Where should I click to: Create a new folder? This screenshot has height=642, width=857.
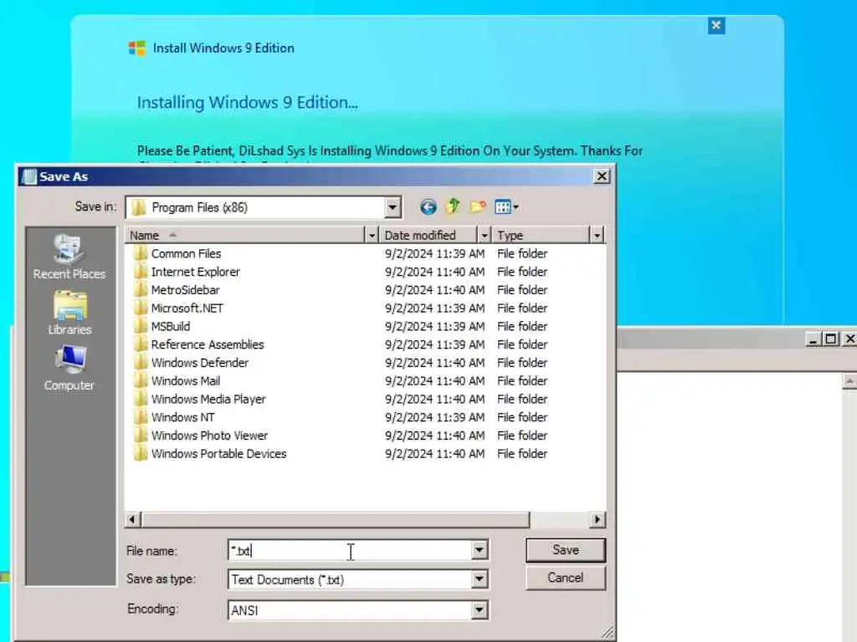click(x=478, y=207)
